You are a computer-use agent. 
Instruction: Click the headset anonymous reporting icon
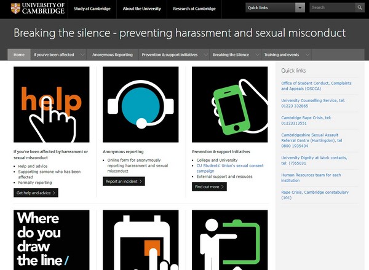pyautogui.click(x=141, y=104)
